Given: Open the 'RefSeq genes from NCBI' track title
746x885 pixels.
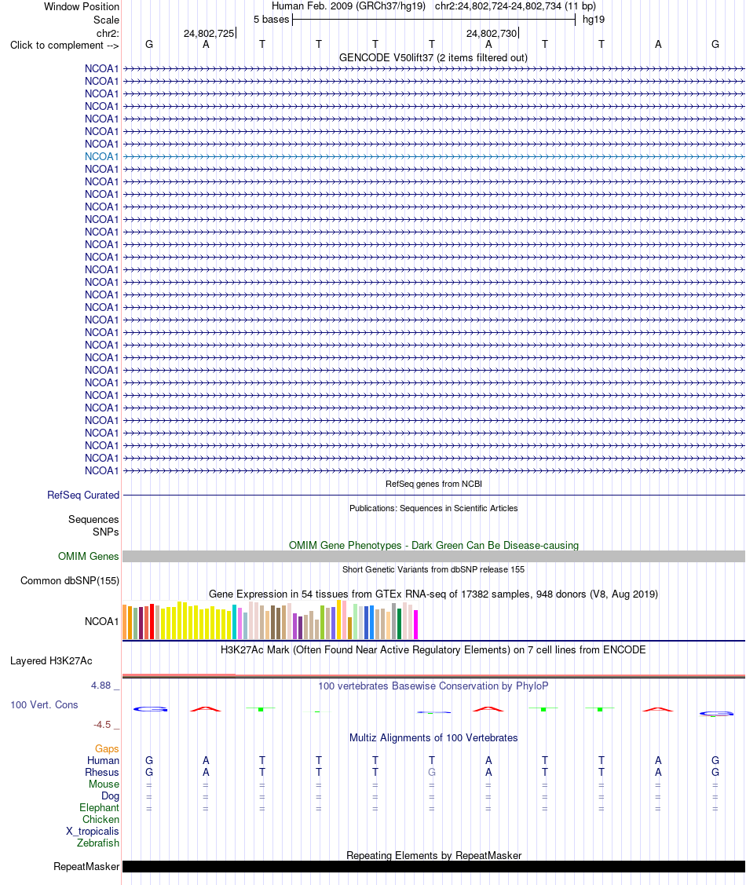Looking at the screenshot, I should (x=433, y=484).
